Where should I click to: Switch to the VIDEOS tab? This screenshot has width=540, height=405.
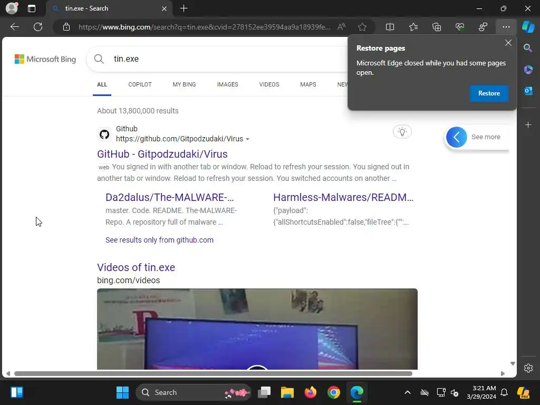click(x=269, y=84)
